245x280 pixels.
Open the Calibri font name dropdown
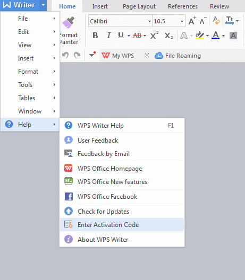[149, 21]
